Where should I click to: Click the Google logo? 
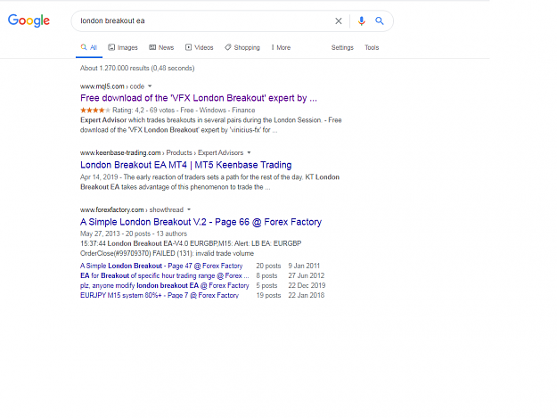[29, 20]
